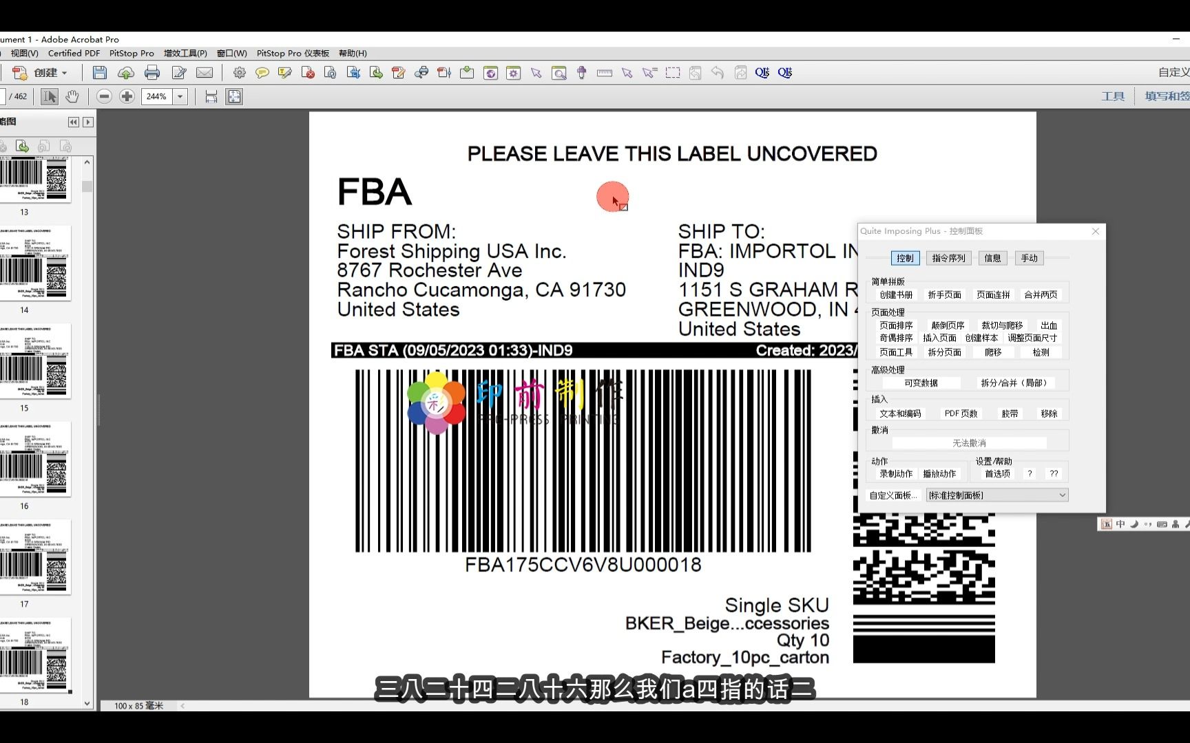1190x743 pixels.
Task: Choose the Hand pan tool
Action: click(x=72, y=97)
